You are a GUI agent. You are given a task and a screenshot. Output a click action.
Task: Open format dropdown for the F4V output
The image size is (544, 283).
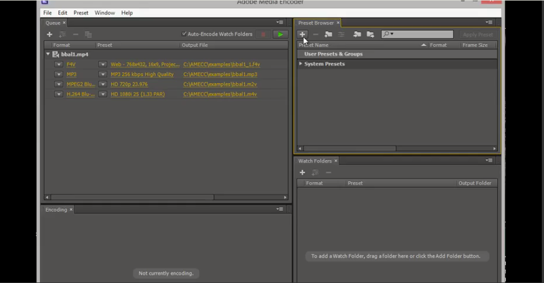59,64
